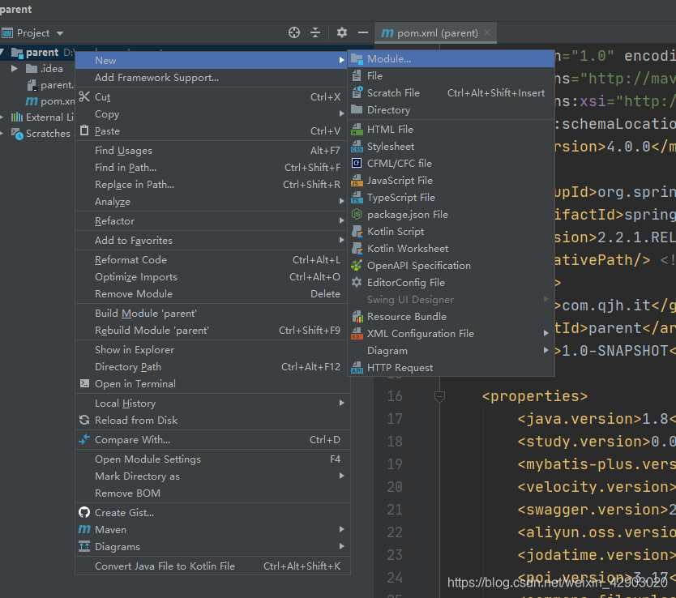Click the locate/select opened file target icon
This screenshot has height=598, width=676.
point(294,32)
